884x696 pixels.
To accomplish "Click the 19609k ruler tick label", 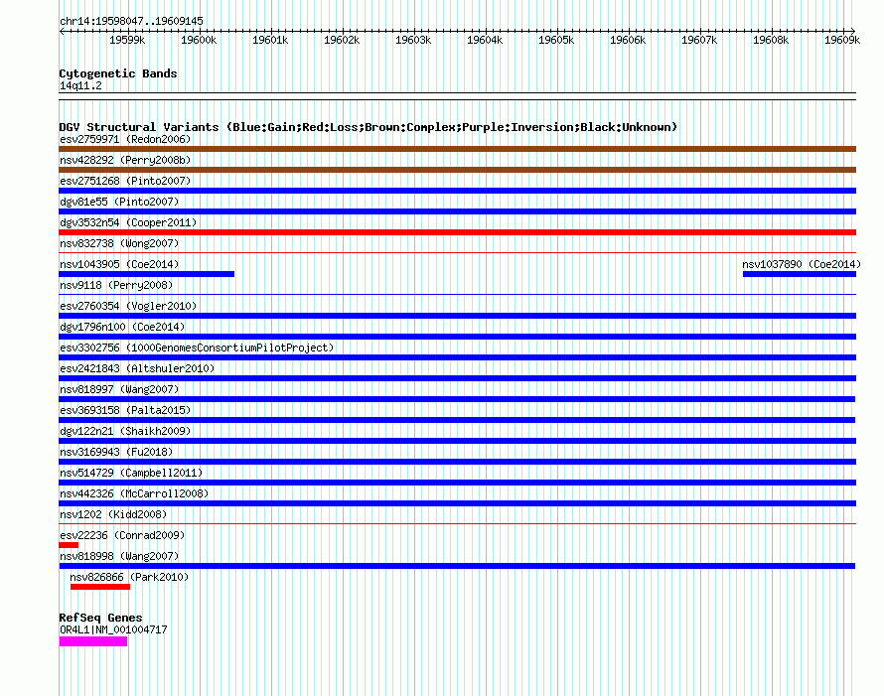I will pyautogui.click(x=841, y=40).
